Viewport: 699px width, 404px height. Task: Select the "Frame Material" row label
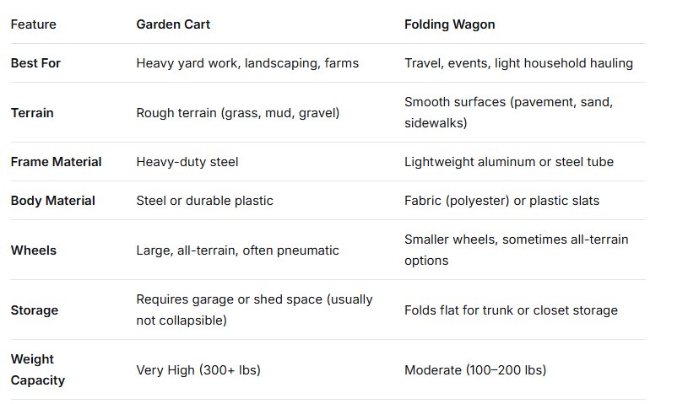[x=56, y=162]
